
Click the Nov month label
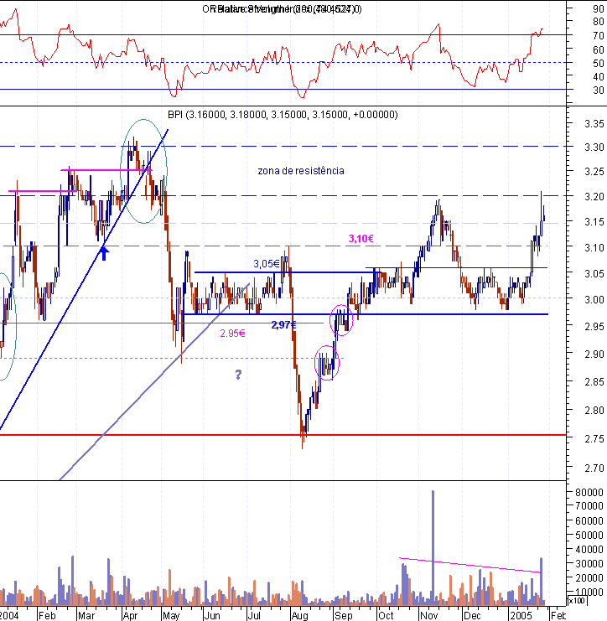pos(429,615)
